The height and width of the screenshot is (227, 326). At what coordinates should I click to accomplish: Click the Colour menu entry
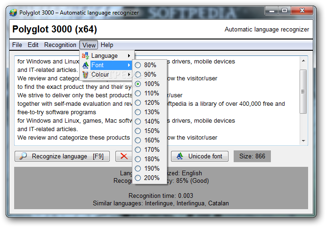[x=106, y=74]
